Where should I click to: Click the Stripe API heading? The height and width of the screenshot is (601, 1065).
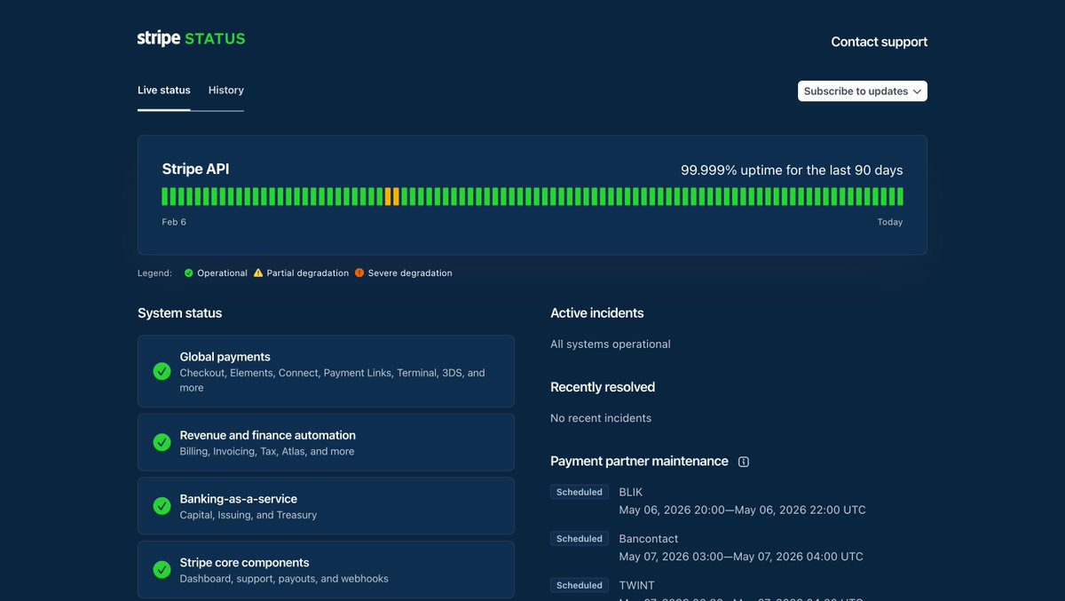point(195,170)
